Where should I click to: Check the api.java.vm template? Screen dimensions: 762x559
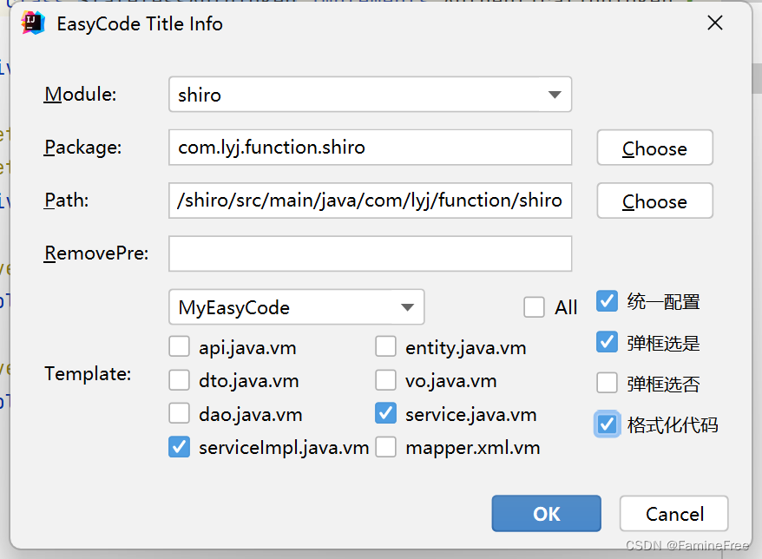pos(180,347)
